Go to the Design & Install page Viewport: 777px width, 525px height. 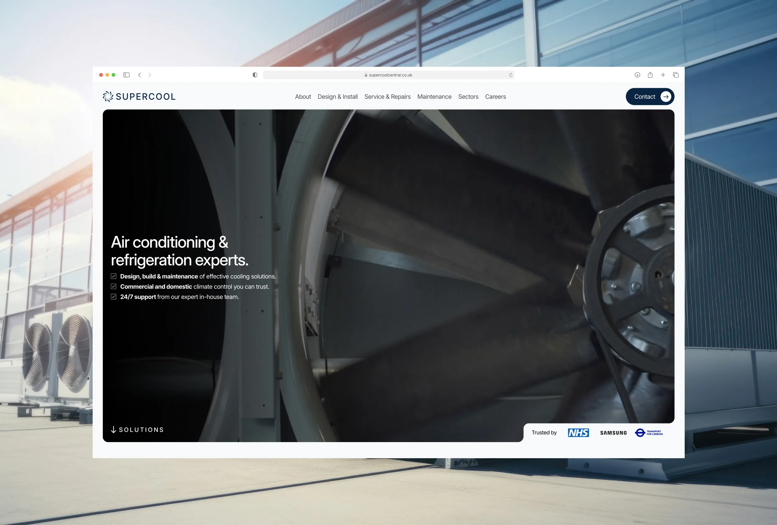(337, 97)
